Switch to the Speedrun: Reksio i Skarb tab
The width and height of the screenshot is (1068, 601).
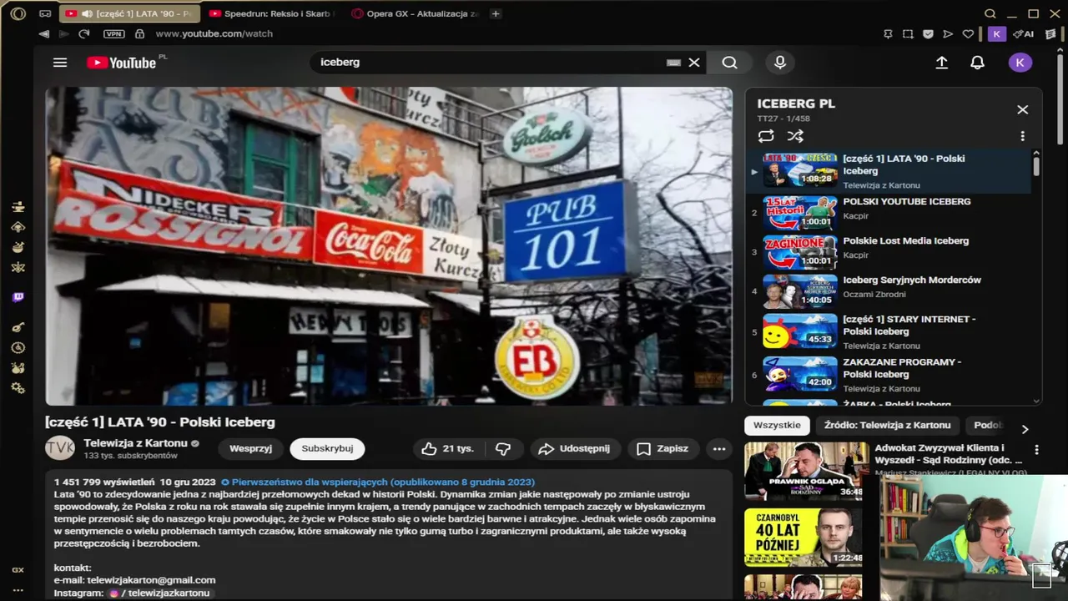pyautogui.click(x=272, y=14)
